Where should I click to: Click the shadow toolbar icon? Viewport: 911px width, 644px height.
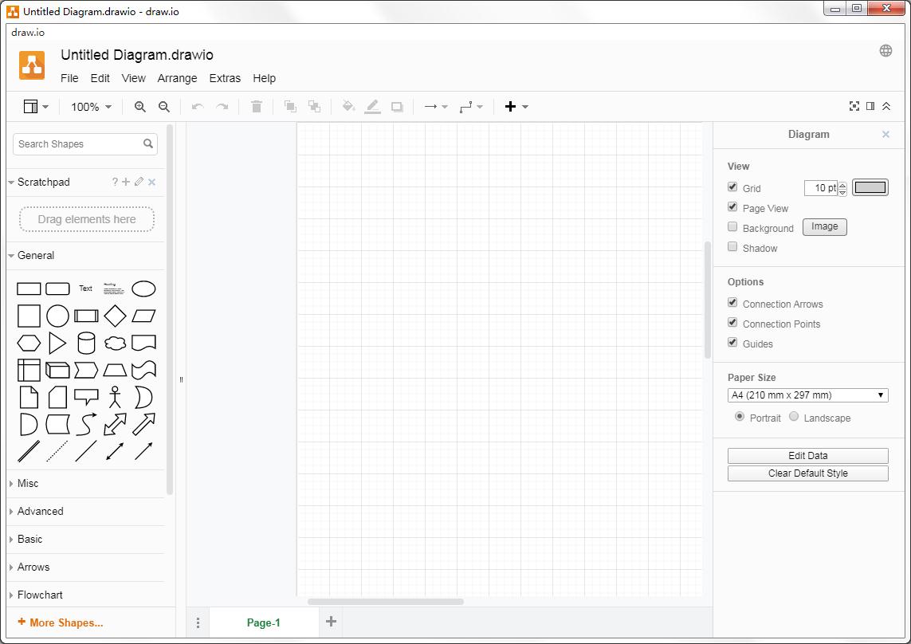pyautogui.click(x=397, y=107)
